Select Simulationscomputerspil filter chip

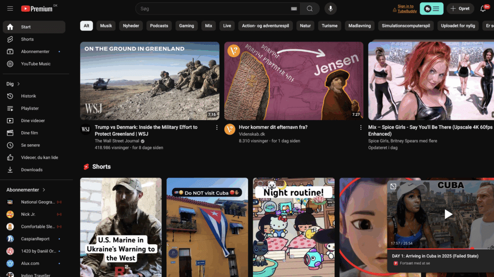tap(406, 26)
